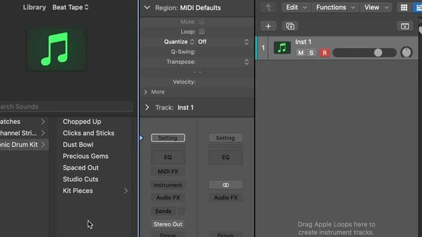Collapse the Region MIDI Defaults section
Image resolution: width=422 pixels, height=237 pixels.
147,7
